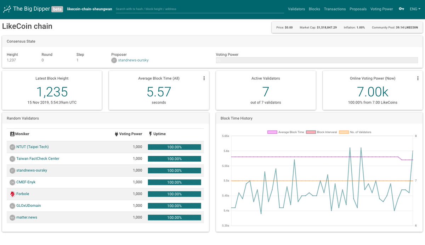Click the beta badge

point(57,9)
